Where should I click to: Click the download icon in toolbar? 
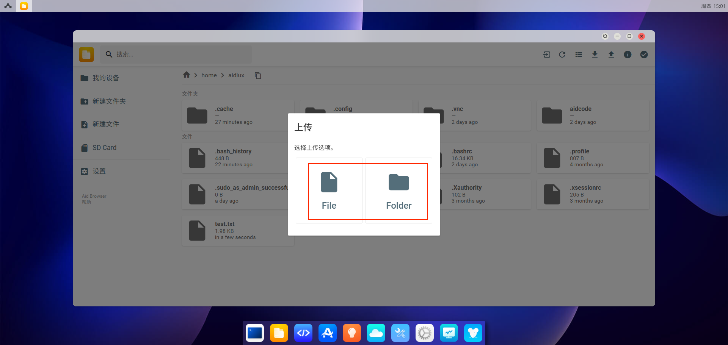pos(595,55)
